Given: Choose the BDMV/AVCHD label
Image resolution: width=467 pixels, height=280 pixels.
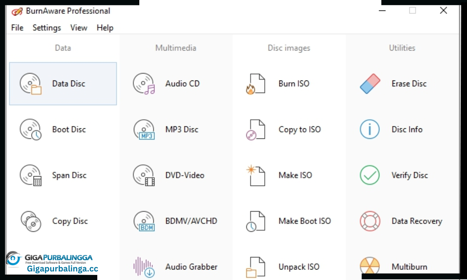Looking at the screenshot, I should [191, 221].
